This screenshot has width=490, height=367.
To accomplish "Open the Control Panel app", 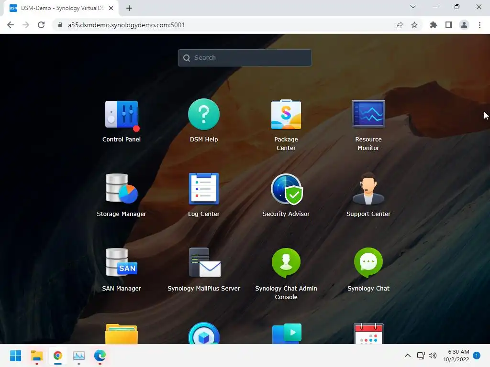I will click(122, 115).
